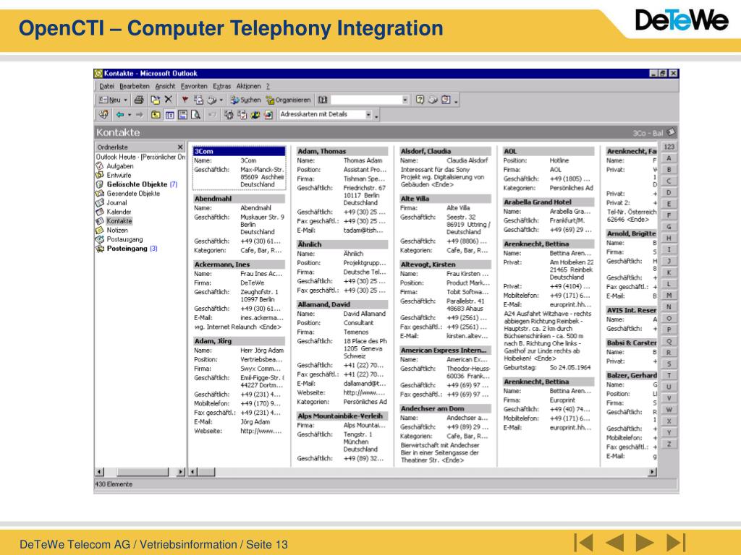
Task: Click the calendar icon after the help icon
Action: click(x=446, y=100)
